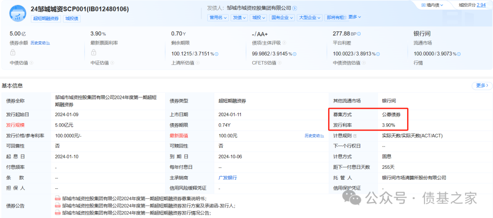Open the 国有企业 dropdown tag

point(282,18)
